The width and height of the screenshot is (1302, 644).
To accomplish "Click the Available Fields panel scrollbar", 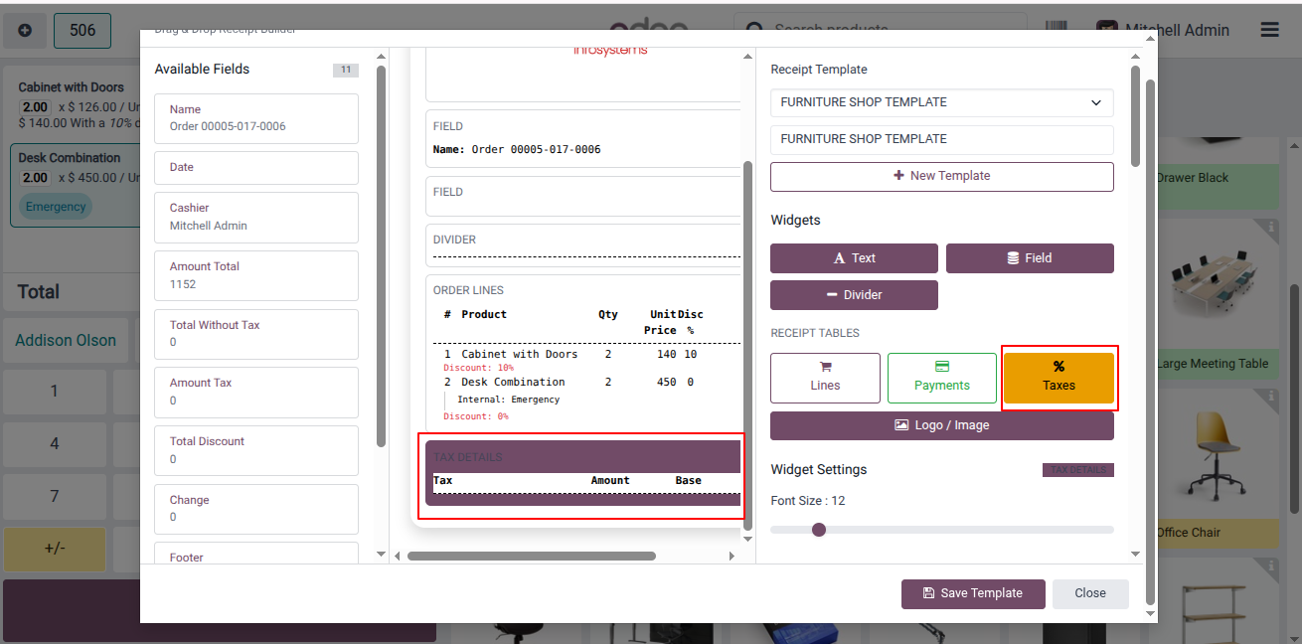I will [x=382, y=256].
